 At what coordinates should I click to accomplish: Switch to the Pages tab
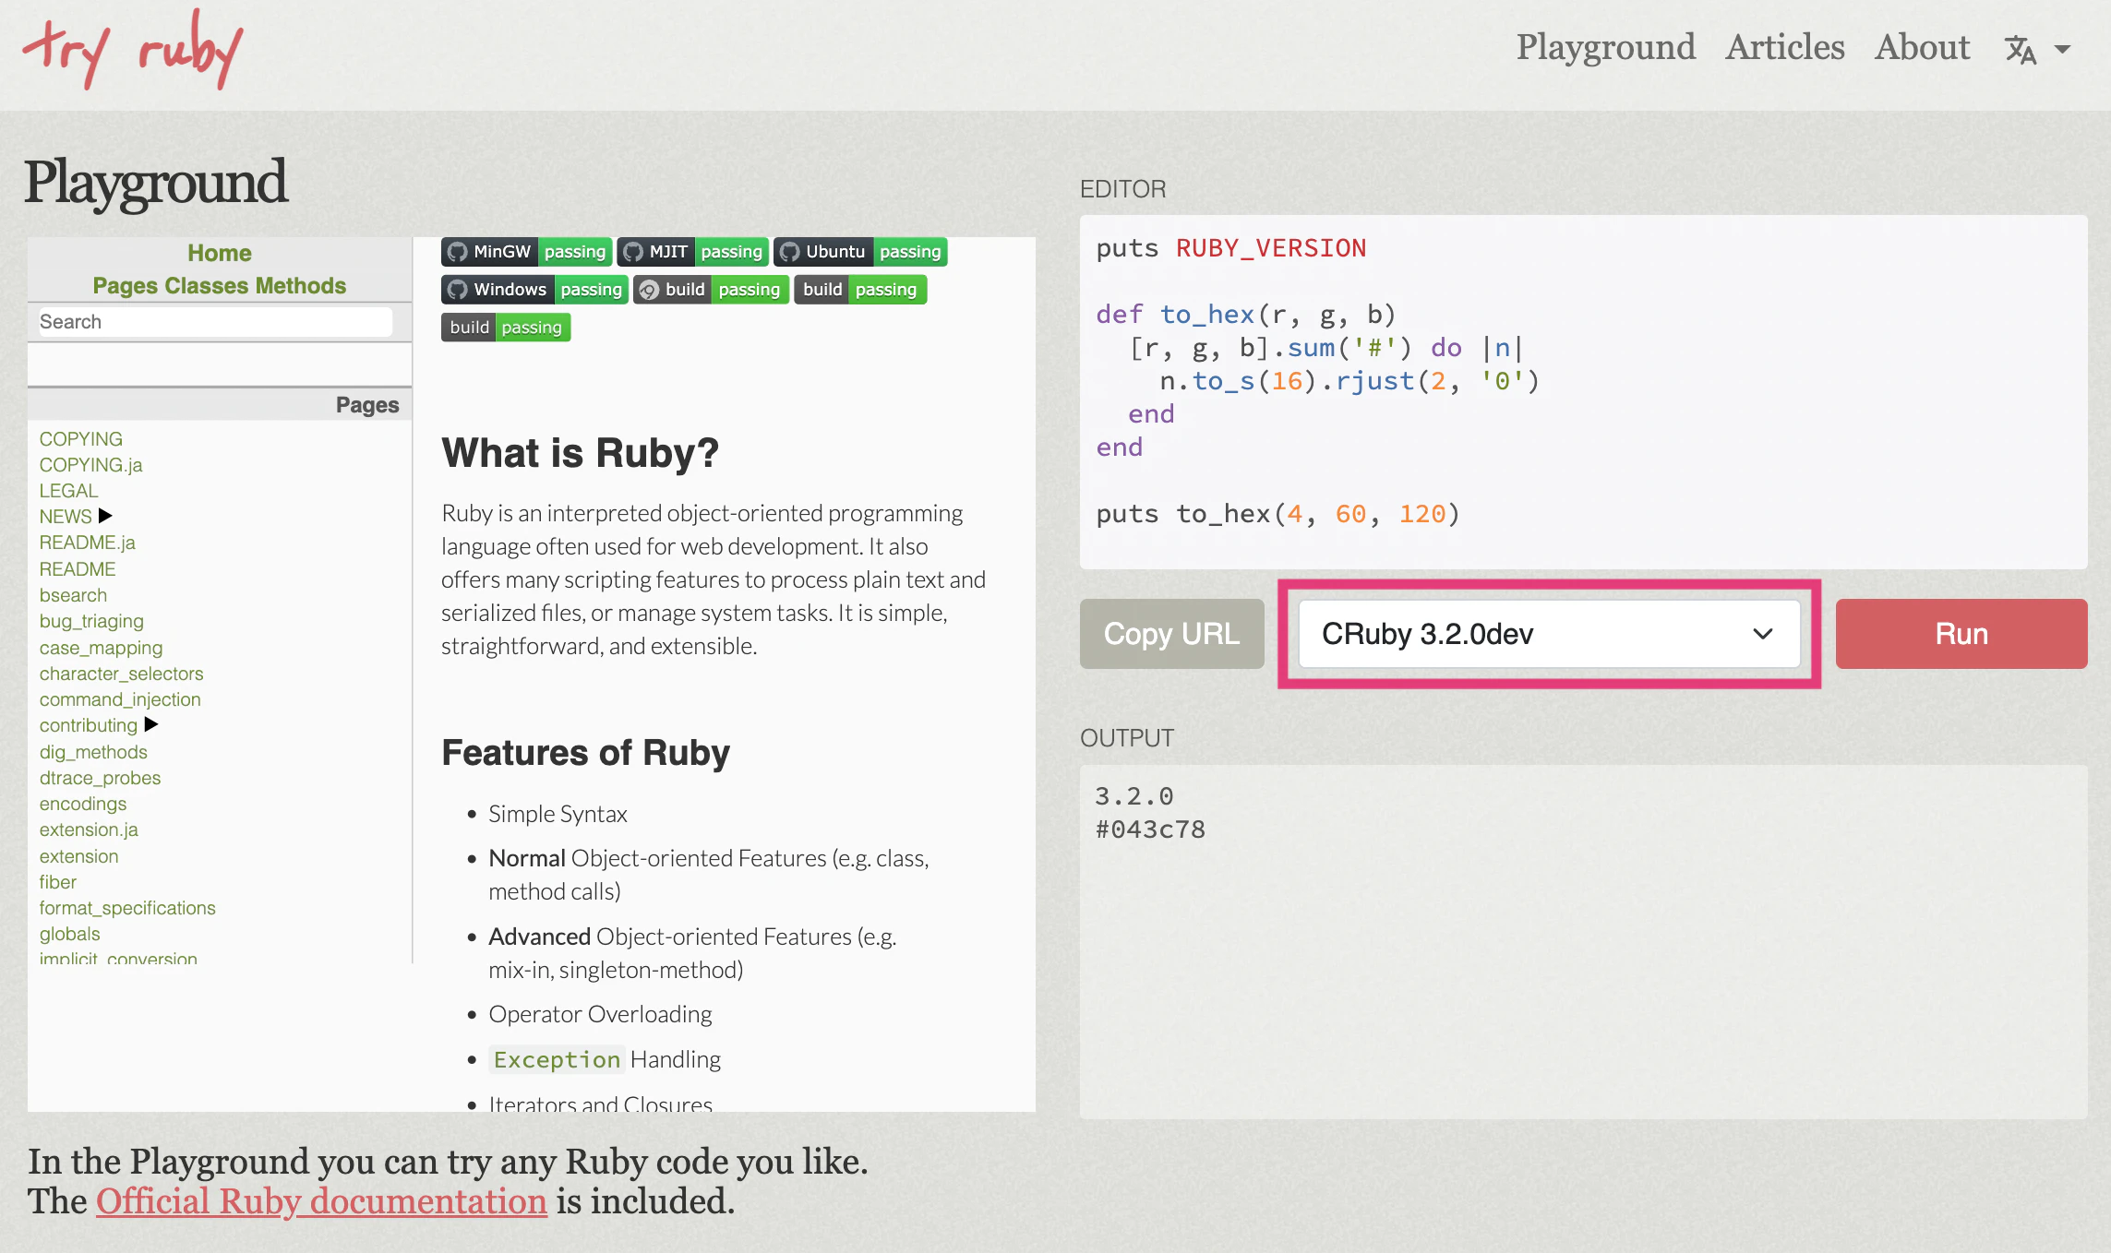126,286
